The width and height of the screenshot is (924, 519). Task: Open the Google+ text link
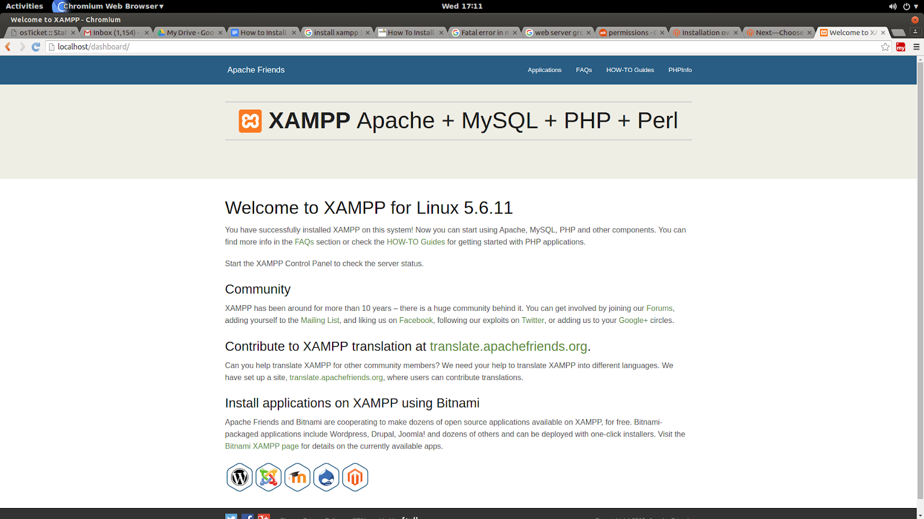click(x=634, y=321)
